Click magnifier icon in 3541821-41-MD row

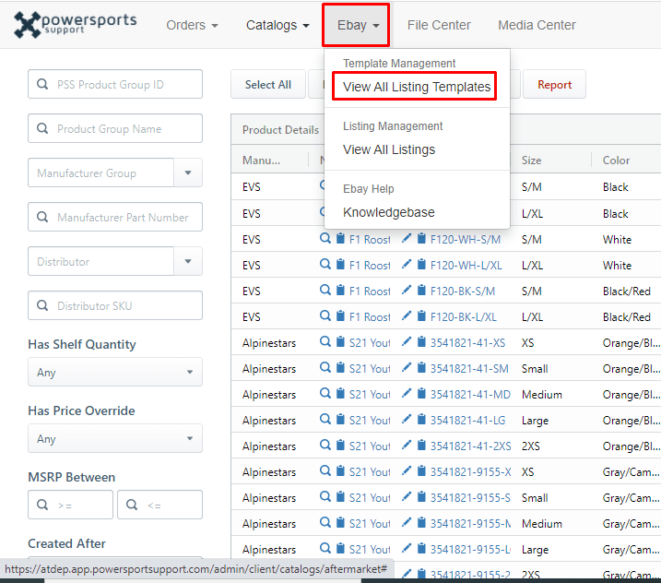click(325, 393)
